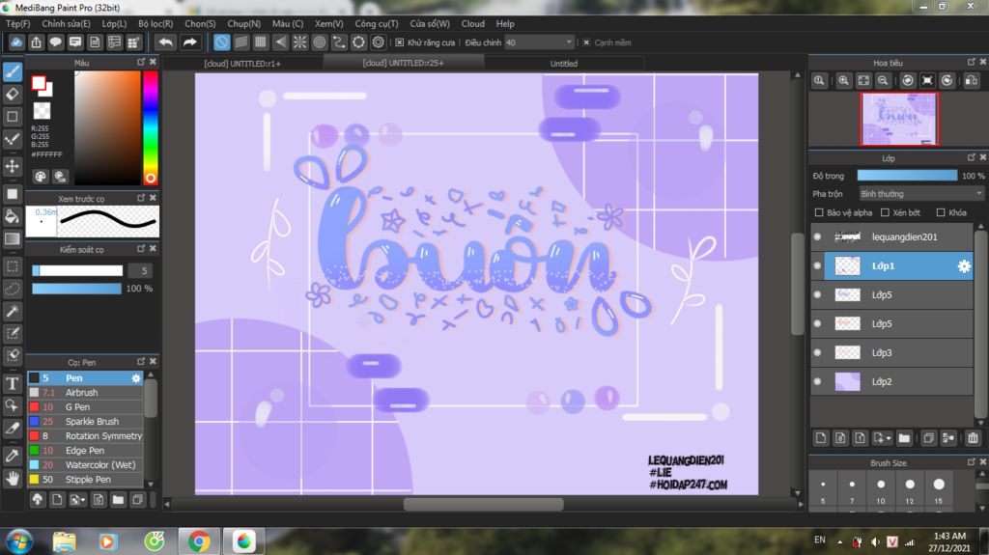The height and width of the screenshot is (555, 989).
Task: Open the Pha trộn blend mode dropdown
Action: 920,194
